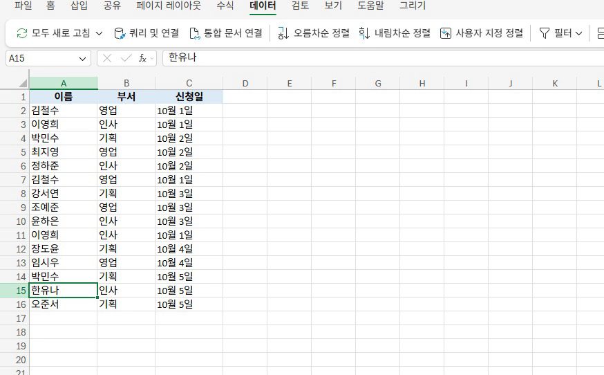Select the 데이터 tab
The image size is (604, 375).
point(263,6)
